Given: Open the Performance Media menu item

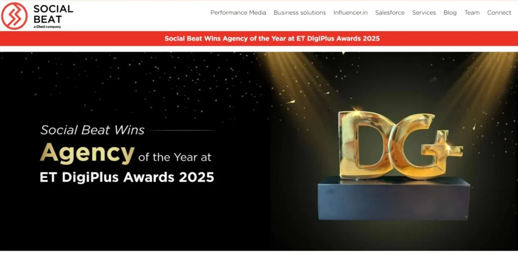Looking at the screenshot, I should (238, 13).
